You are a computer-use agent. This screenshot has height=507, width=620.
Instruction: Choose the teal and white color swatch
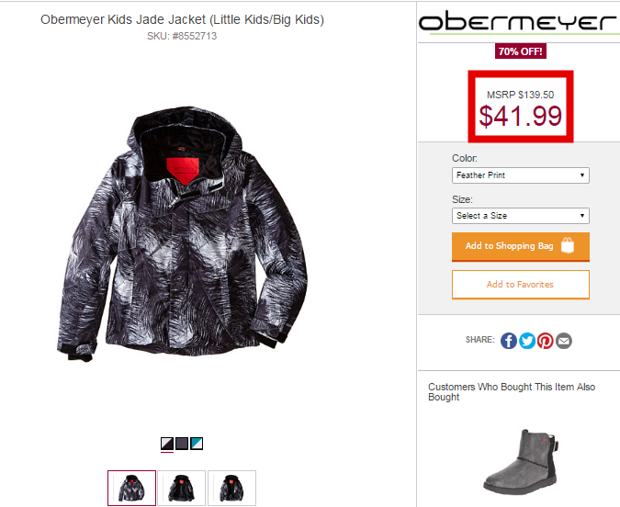tap(197, 444)
